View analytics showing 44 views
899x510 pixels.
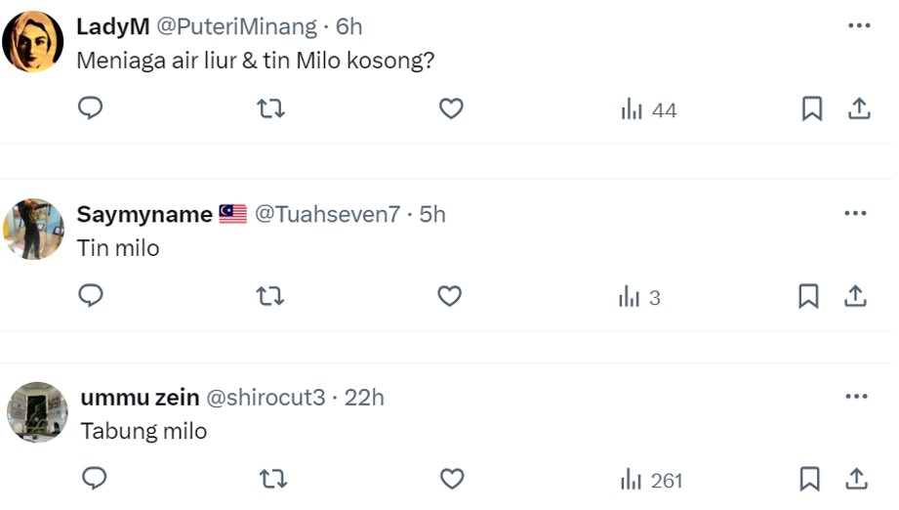click(648, 109)
